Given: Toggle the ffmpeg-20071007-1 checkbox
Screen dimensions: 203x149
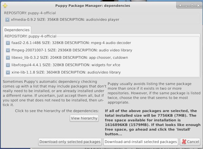Looking at the screenshot, I should 8,50.
